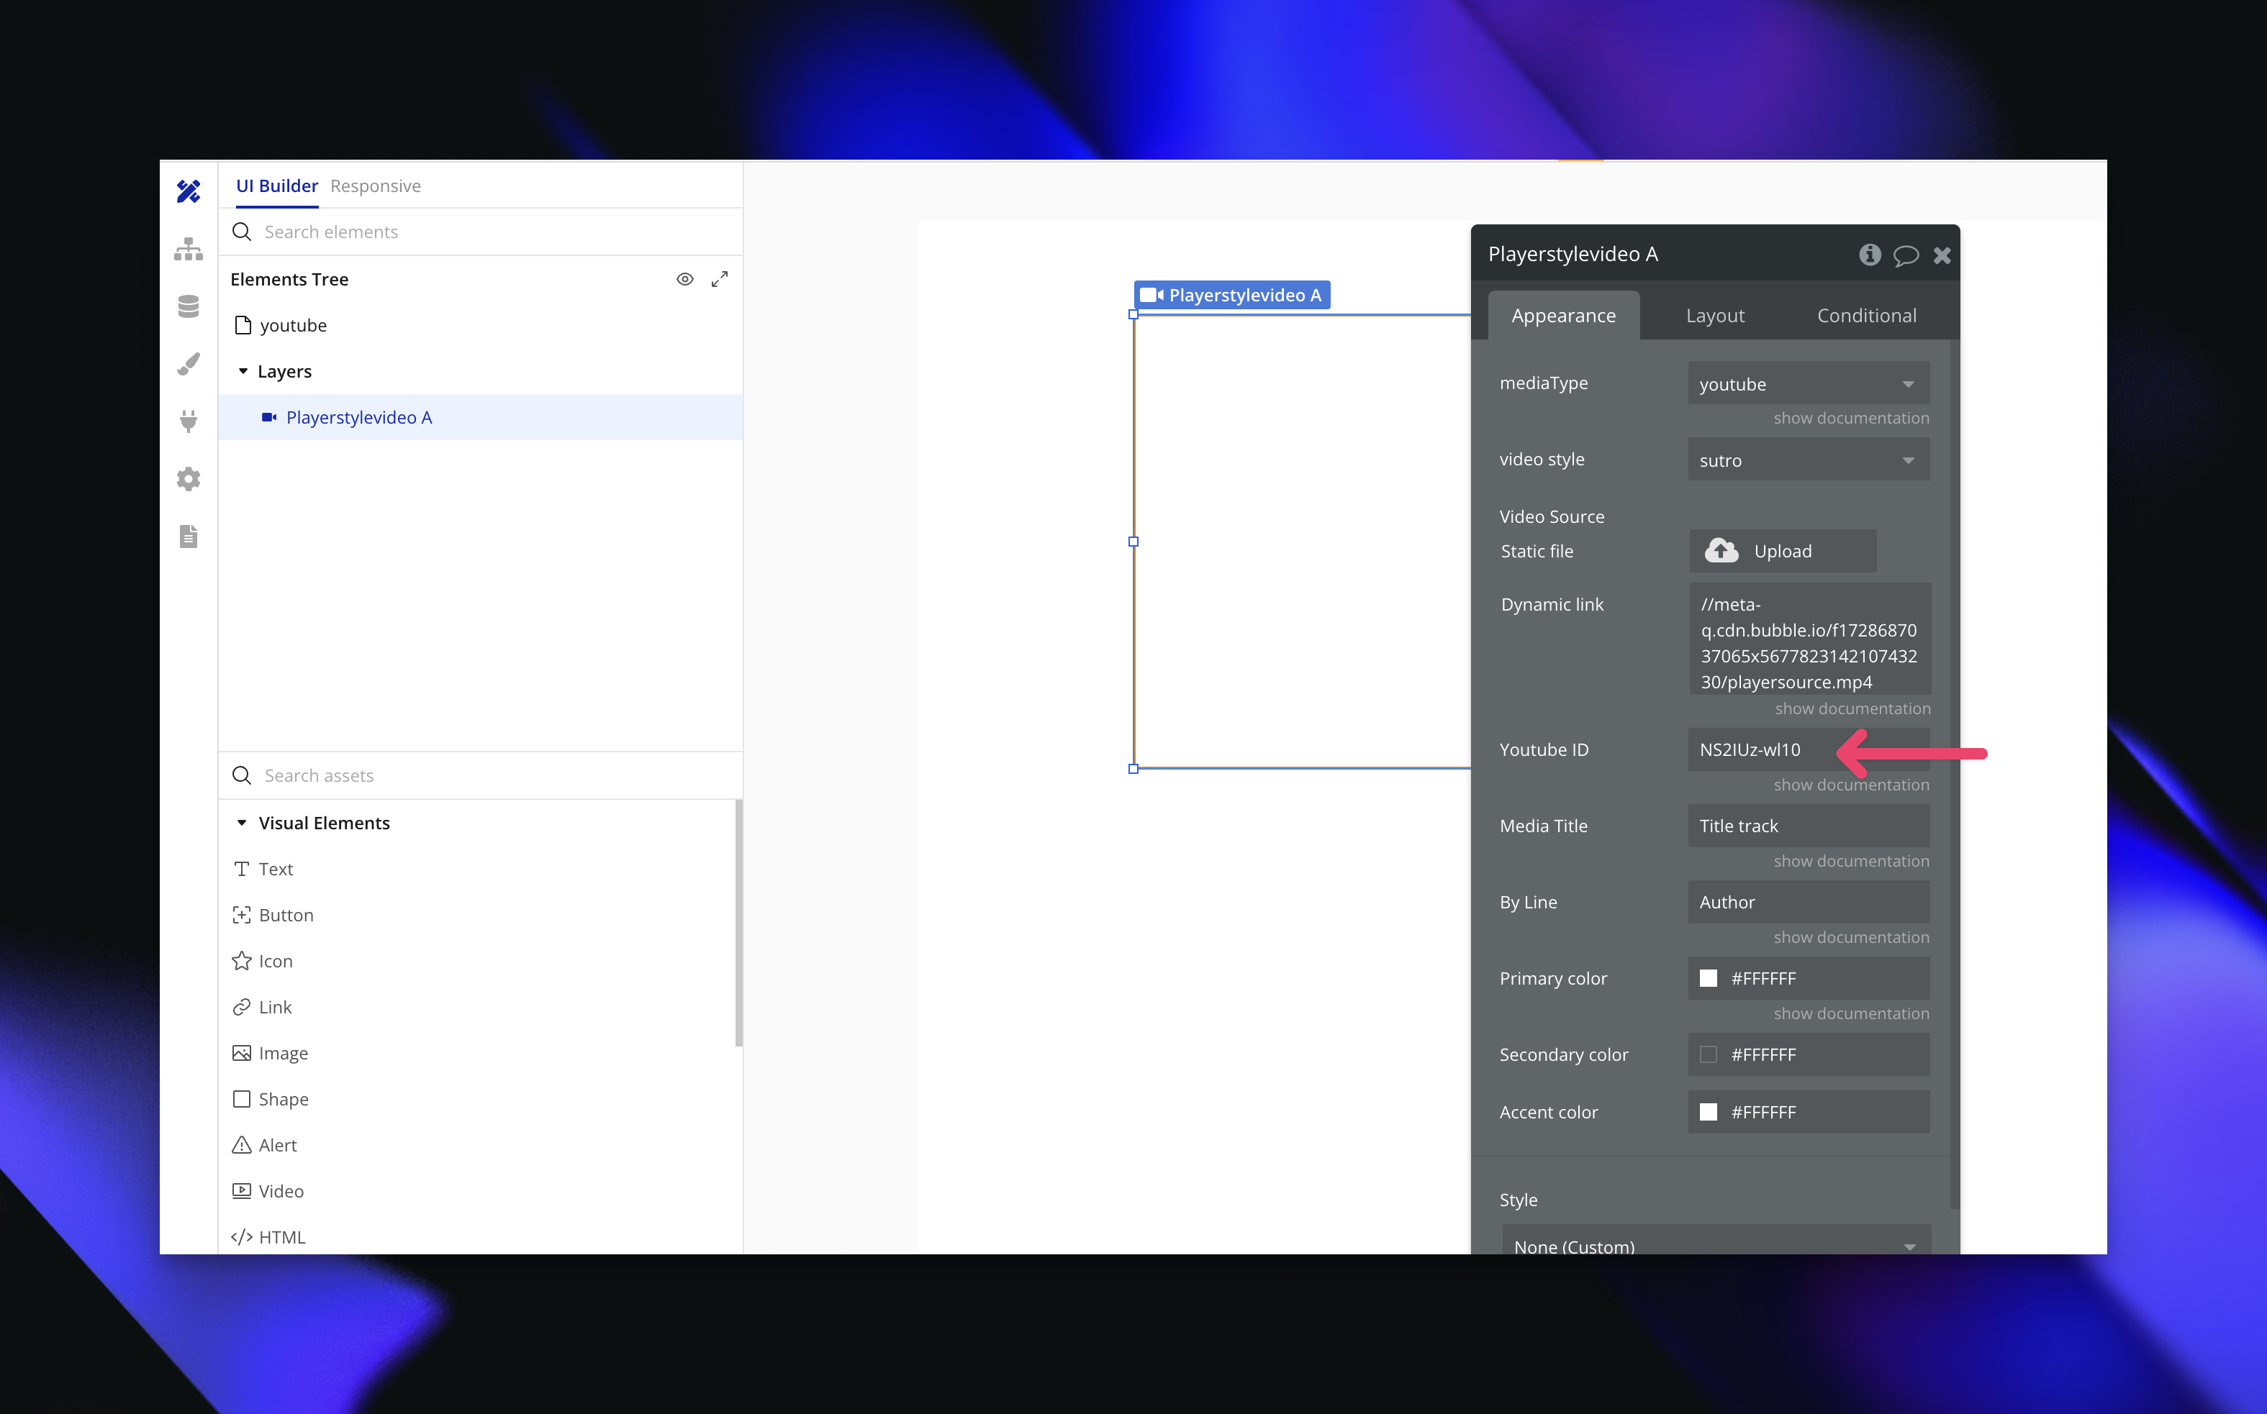Click the Search elements input field
Screen dimensions: 2267x1414
pos(481,232)
